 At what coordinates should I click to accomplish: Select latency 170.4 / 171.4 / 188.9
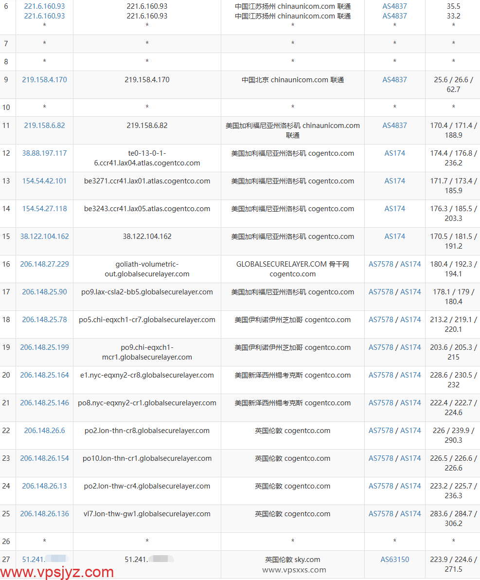click(453, 130)
